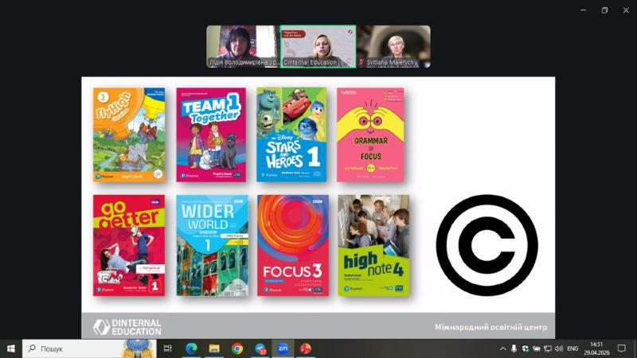Click the Team Together 1 book cover
Image resolution: width=637 pixels, height=358 pixels.
[x=211, y=134]
